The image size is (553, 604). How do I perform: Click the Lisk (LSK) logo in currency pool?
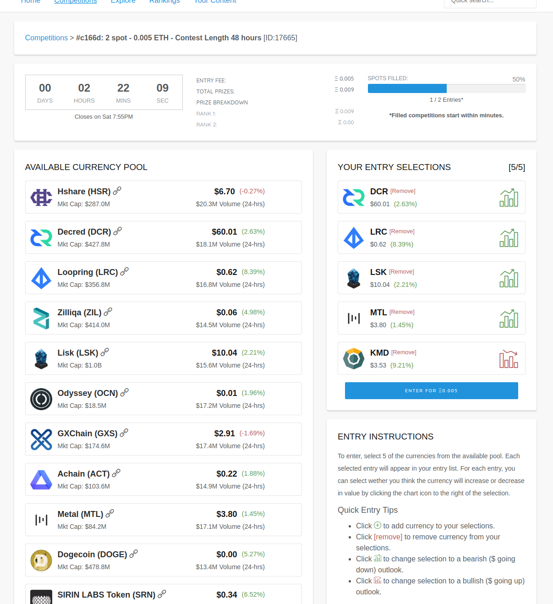(x=41, y=358)
